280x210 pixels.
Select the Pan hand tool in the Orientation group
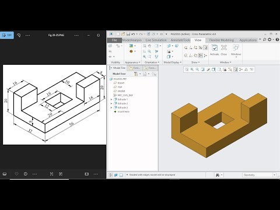click(149, 46)
